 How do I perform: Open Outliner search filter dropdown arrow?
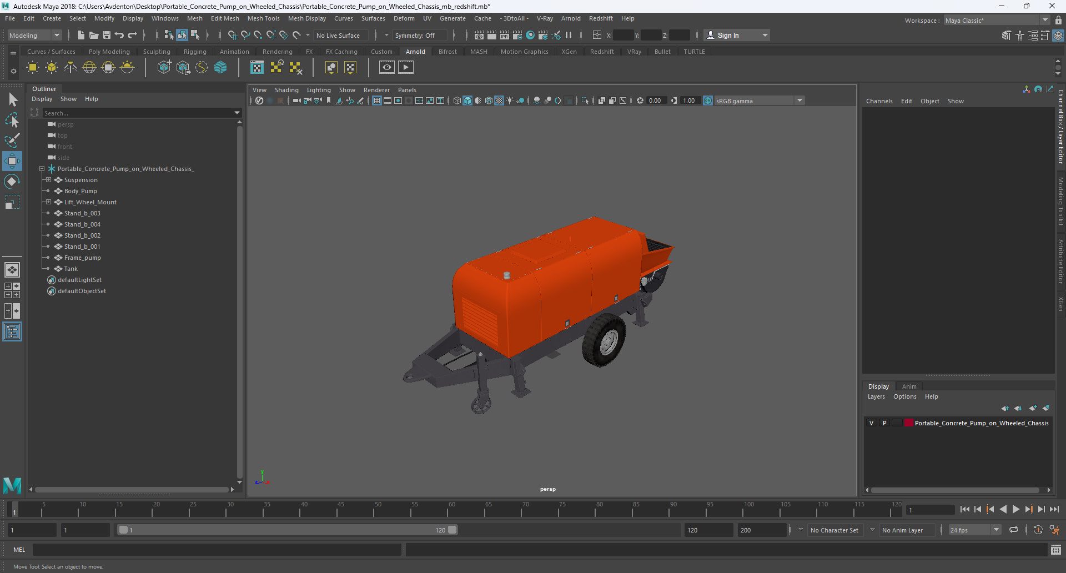[x=237, y=113]
